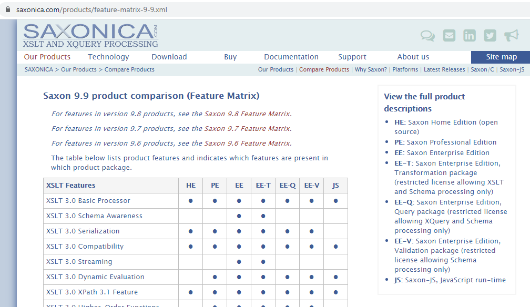Go to the Platforms link
530x307 pixels.
(x=405, y=69)
